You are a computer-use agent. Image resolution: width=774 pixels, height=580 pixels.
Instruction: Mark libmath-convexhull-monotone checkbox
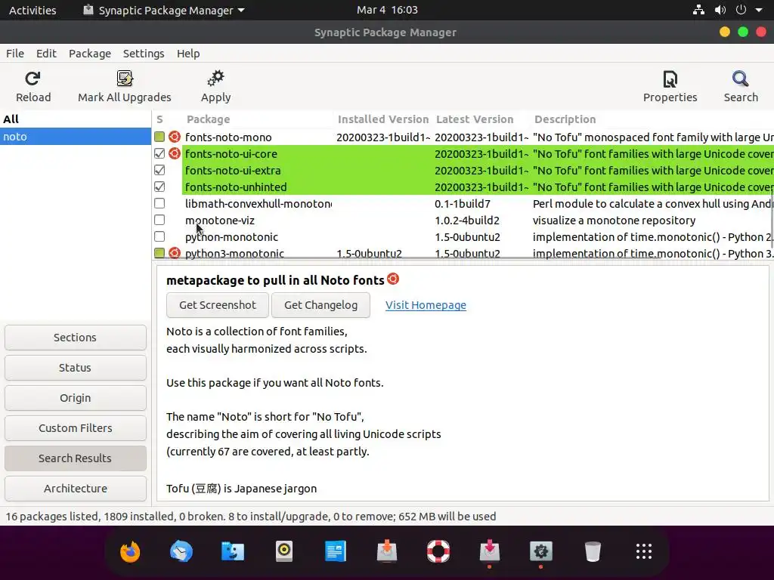tap(159, 203)
